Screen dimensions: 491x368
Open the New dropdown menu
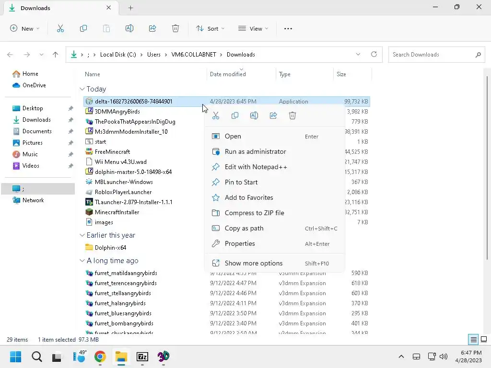pyautogui.click(x=25, y=28)
